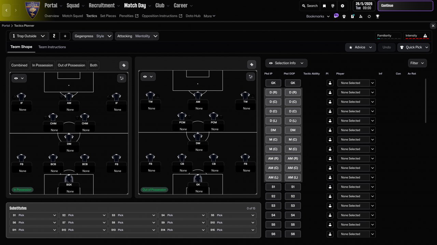
Task: Click the Continue button
Action: (405, 6)
